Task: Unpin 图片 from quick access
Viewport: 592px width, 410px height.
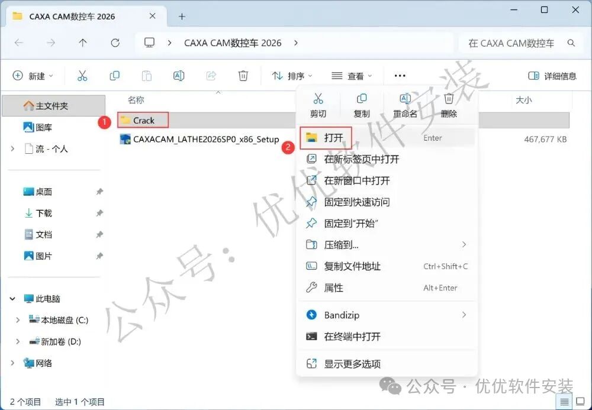Action: coord(99,256)
